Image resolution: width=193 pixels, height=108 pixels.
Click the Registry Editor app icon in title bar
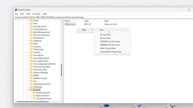[16, 10]
